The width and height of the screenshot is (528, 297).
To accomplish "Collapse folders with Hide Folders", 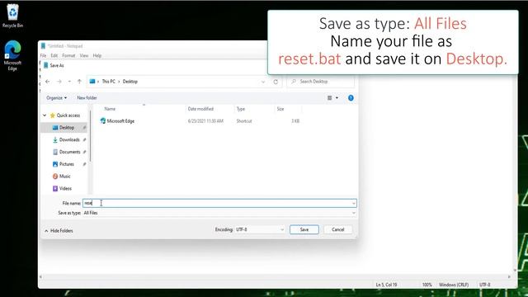I will pos(59,231).
